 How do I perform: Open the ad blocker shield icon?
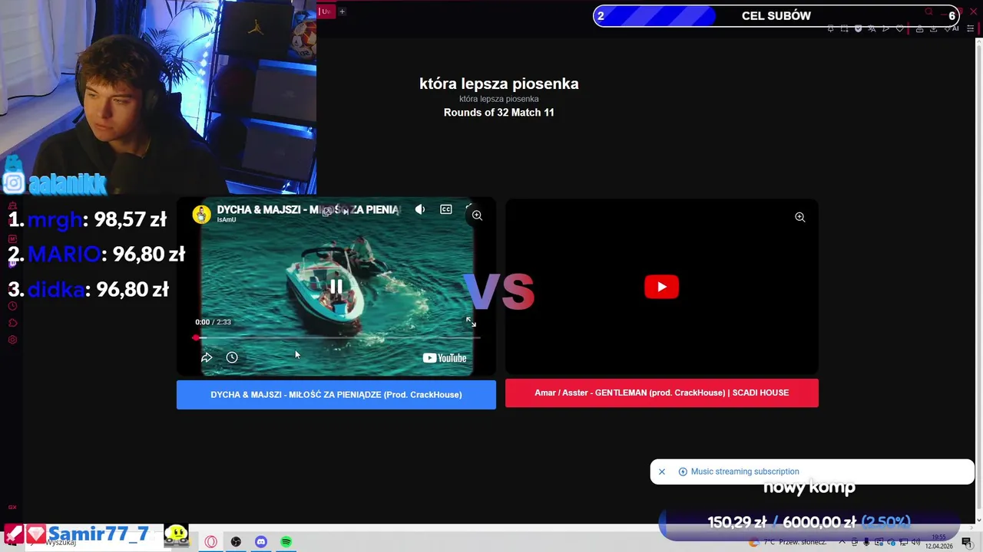coord(858,28)
